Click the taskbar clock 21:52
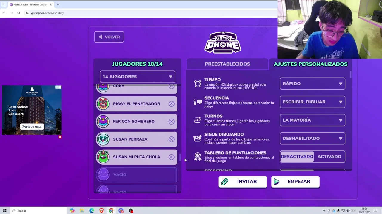This screenshot has height=214, width=382. click(365, 209)
